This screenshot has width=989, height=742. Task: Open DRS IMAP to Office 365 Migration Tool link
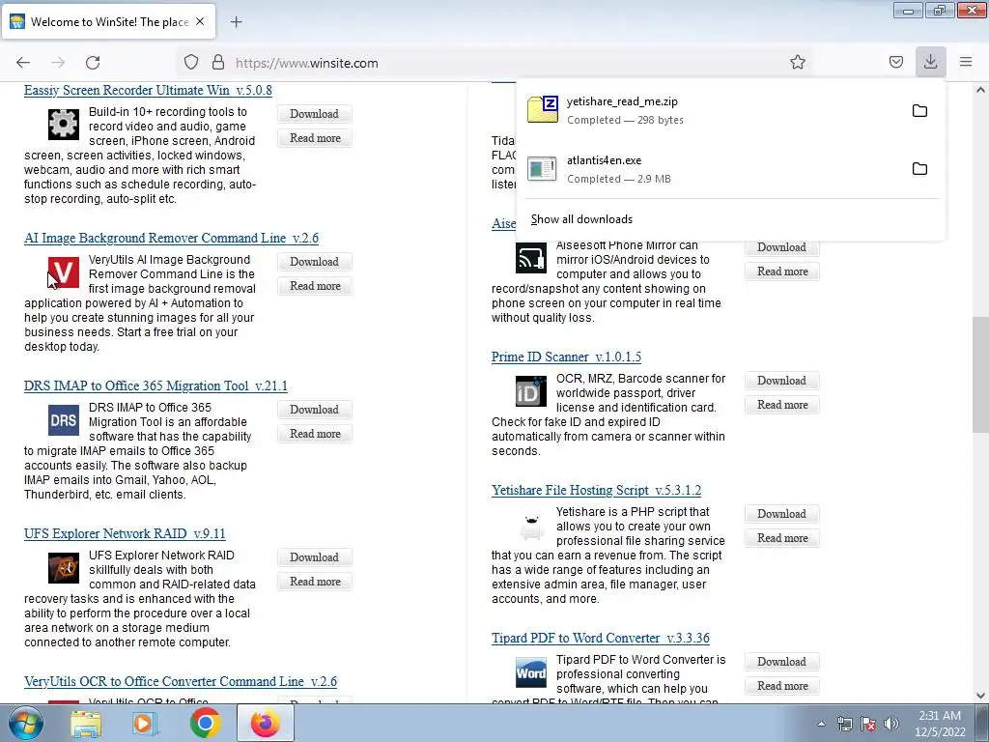tap(155, 385)
